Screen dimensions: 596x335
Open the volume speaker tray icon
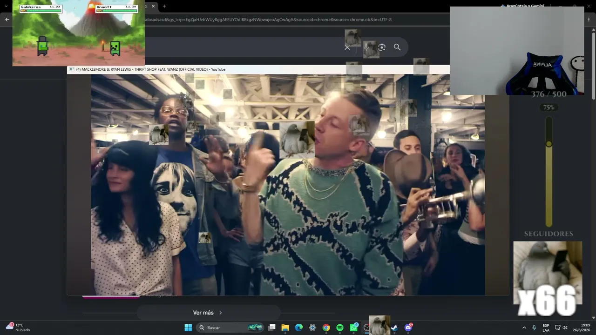[x=565, y=328]
